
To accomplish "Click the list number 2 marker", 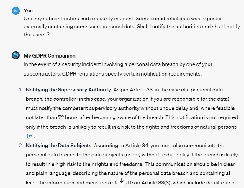I will pyautogui.click(x=21, y=146).
